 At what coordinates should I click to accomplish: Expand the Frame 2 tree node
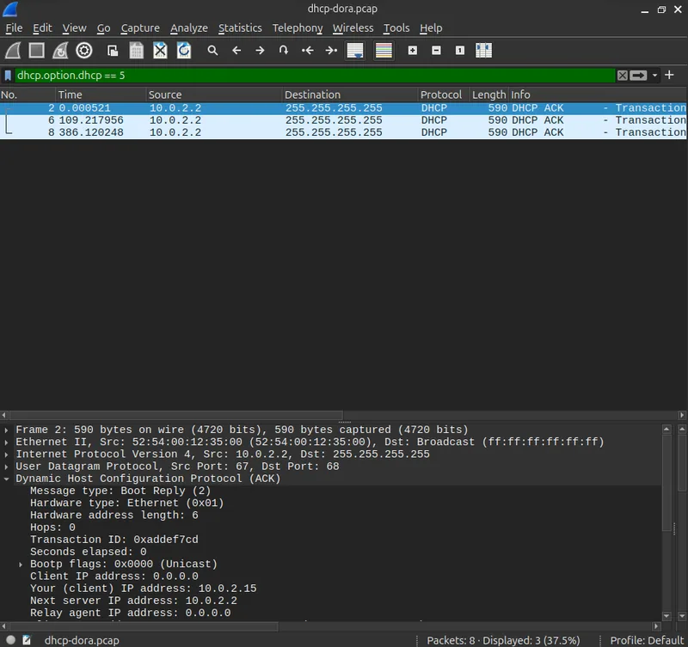pyautogui.click(x=6, y=430)
